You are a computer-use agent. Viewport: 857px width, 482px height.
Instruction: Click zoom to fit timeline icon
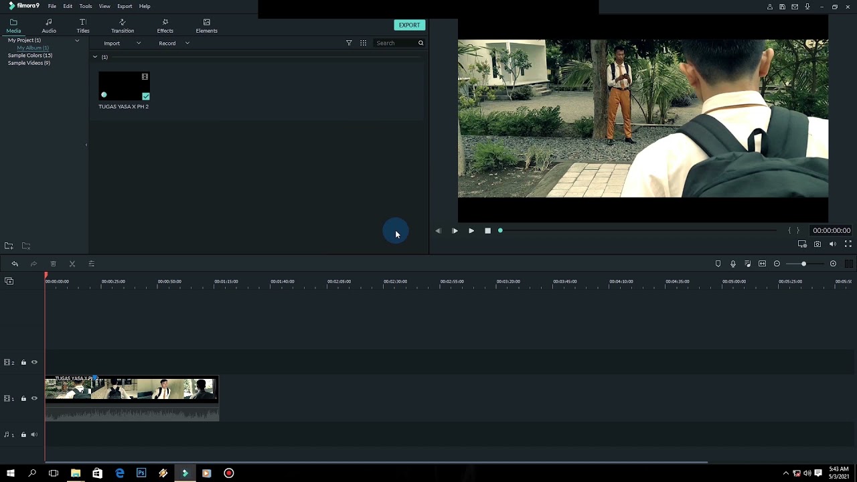click(762, 264)
